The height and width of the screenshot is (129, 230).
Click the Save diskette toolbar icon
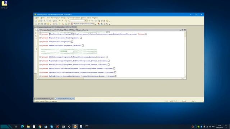pos(41,21)
